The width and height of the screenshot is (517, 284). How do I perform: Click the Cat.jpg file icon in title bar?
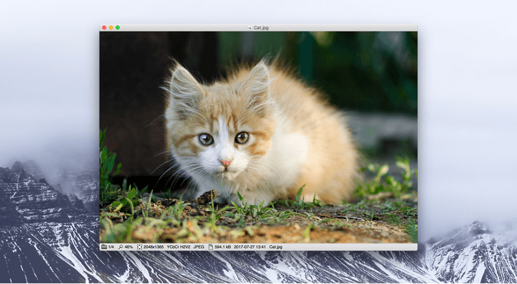(x=250, y=27)
